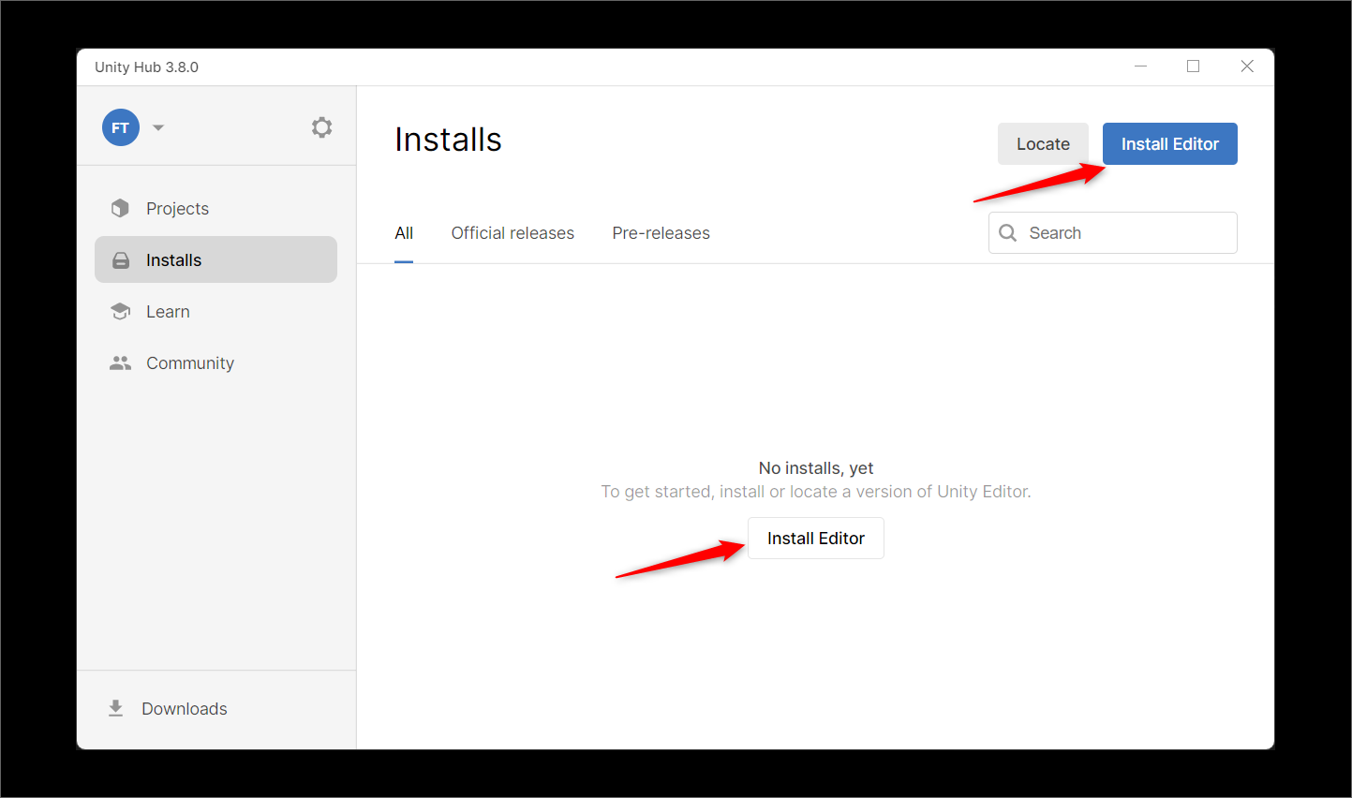Minimize the Unity Hub window
1352x798 pixels.
1140,66
